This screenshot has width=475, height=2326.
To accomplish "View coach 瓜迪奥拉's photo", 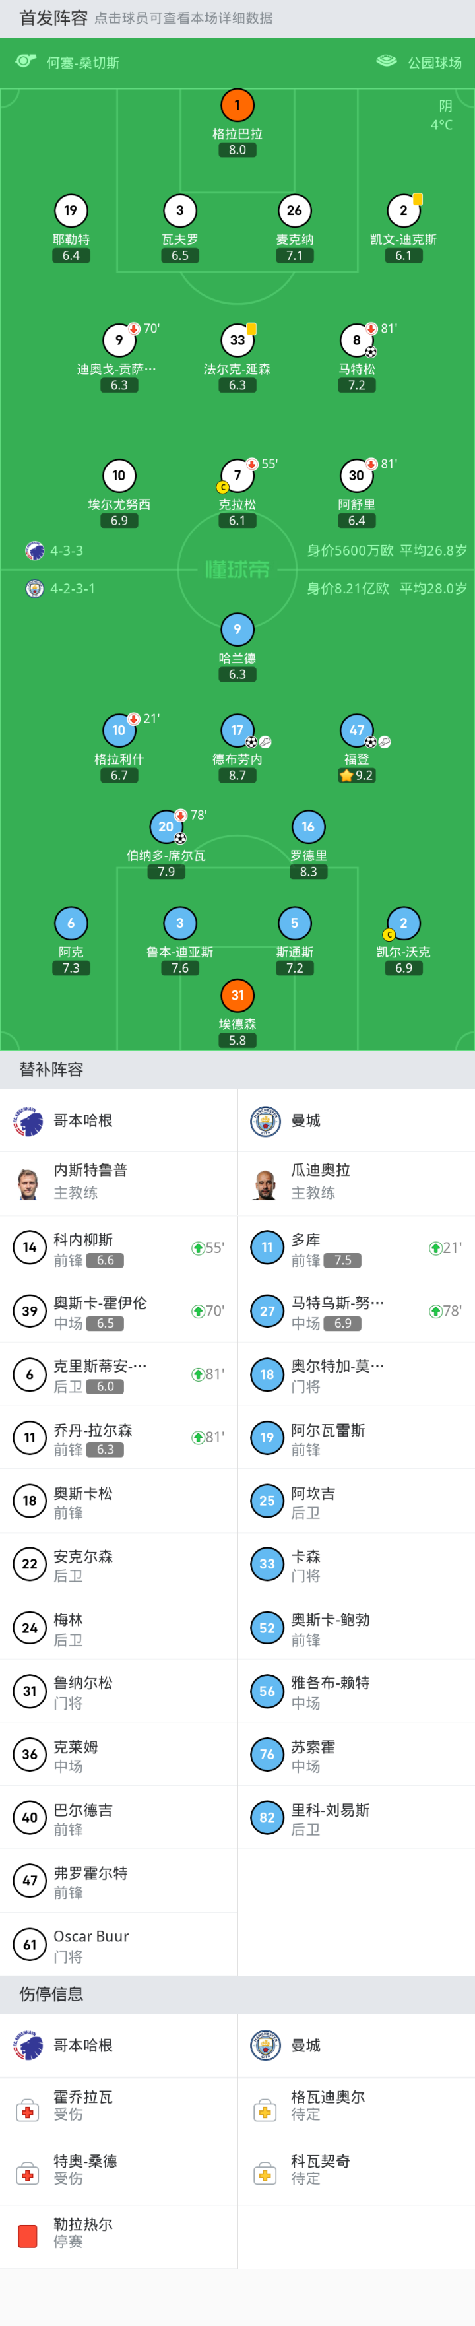I will click(x=265, y=1182).
